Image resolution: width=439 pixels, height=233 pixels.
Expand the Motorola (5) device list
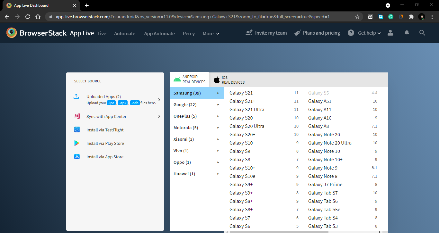click(x=197, y=128)
